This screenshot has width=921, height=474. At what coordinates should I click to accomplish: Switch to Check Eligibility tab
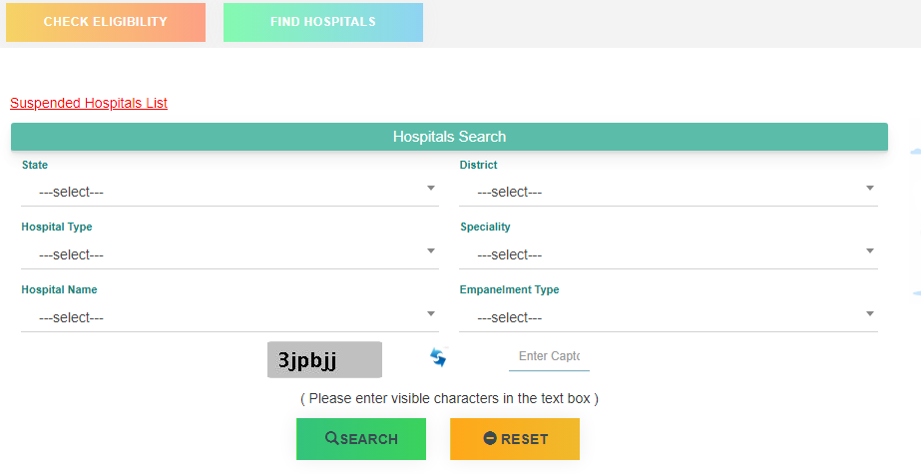tap(106, 22)
